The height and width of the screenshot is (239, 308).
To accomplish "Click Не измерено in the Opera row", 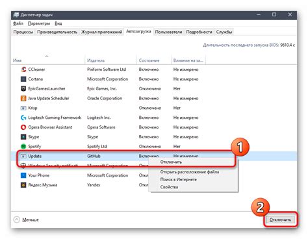I will 186,127.
